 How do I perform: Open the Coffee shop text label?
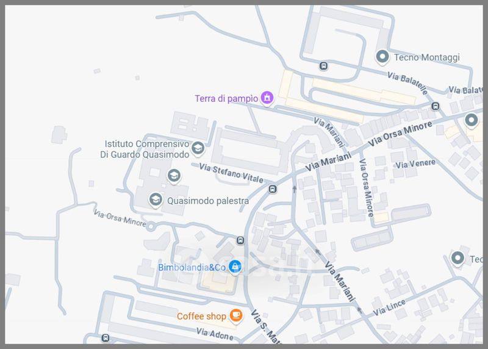[x=201, y=316]
